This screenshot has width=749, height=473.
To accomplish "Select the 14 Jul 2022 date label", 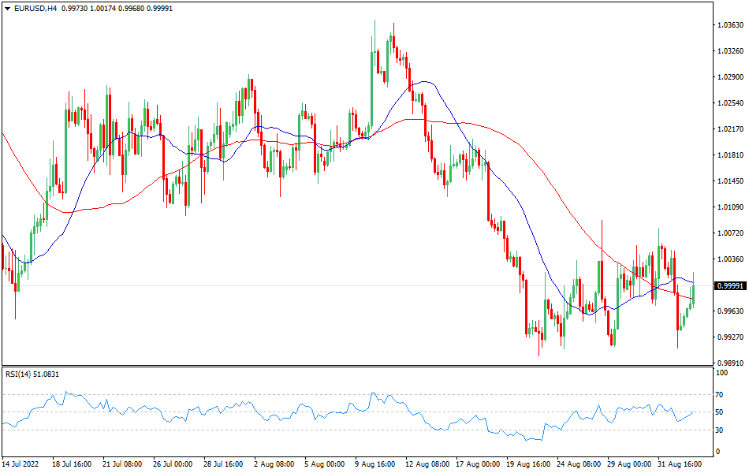I will pos(24,464).
